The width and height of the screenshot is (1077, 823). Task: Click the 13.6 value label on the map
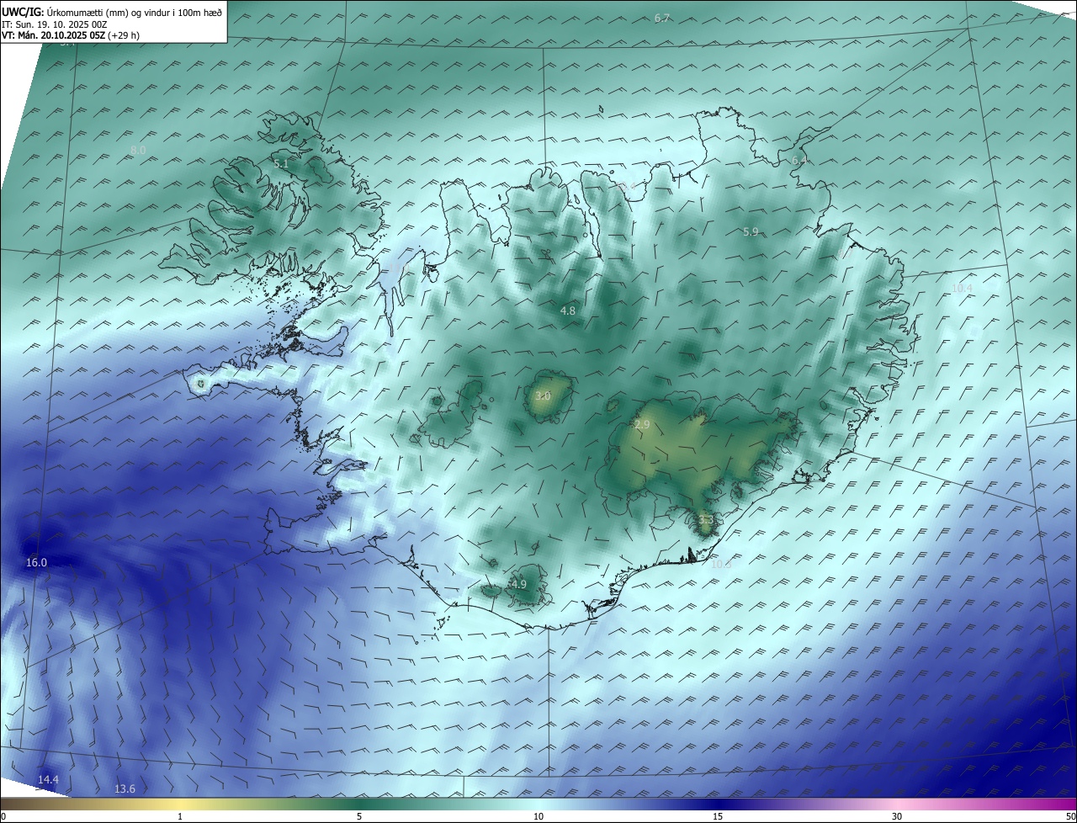pyautogui.click(x=125, y=788)
